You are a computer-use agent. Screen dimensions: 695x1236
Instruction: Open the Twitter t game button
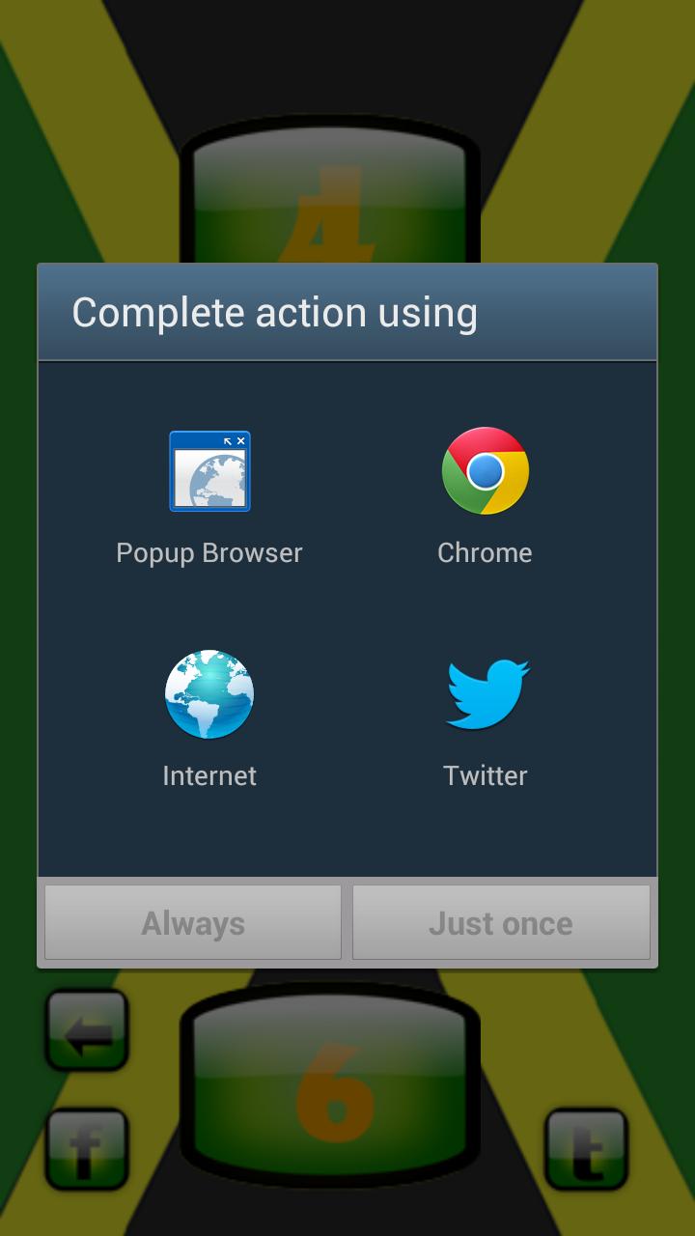[x=586, y=1149]
